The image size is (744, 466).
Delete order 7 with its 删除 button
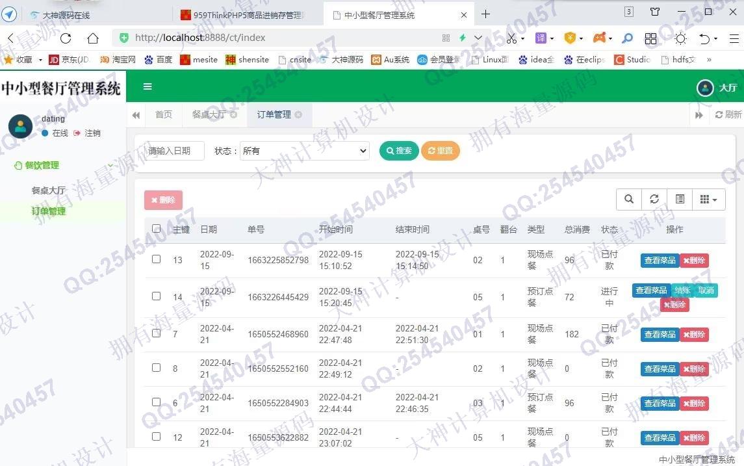point(694,335)
